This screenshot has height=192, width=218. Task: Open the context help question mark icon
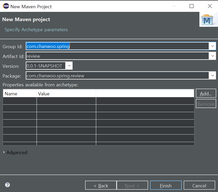click(7, 185)
